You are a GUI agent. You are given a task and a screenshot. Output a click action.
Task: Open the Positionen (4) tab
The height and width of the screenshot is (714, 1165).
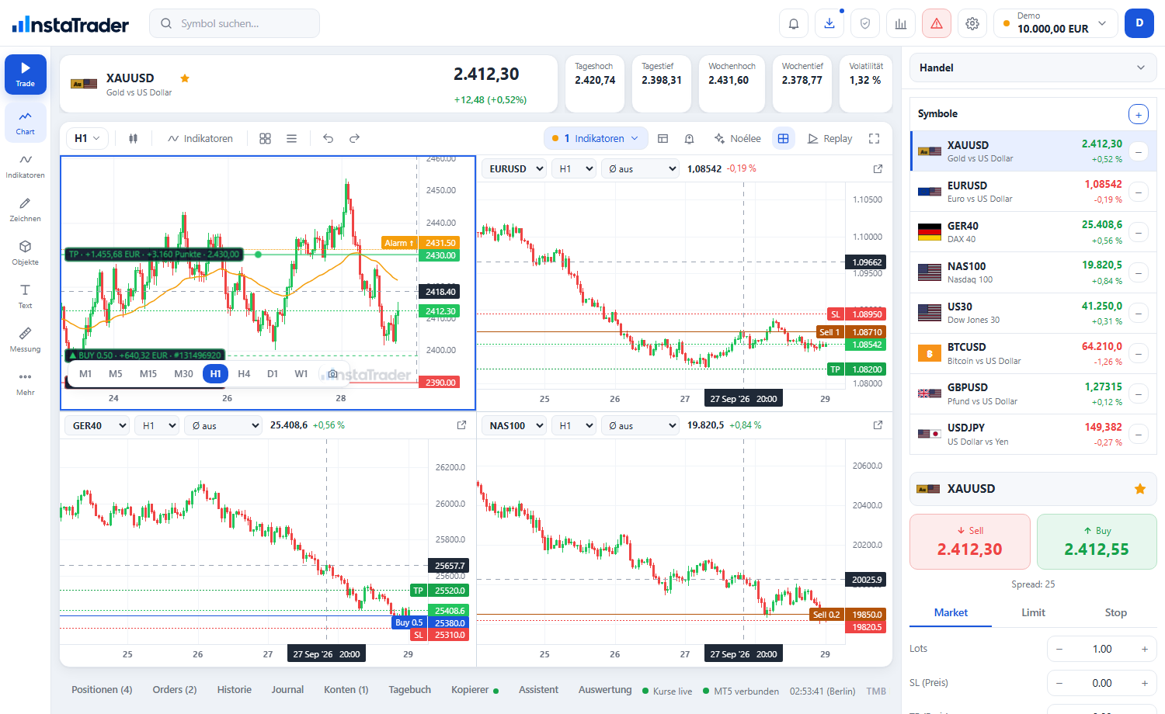click(102, 689)
